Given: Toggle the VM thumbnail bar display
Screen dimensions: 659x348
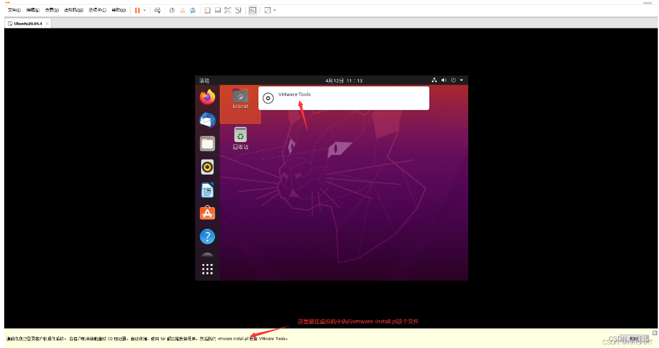Looking at the screenshot, I should (x=217, y=10).
